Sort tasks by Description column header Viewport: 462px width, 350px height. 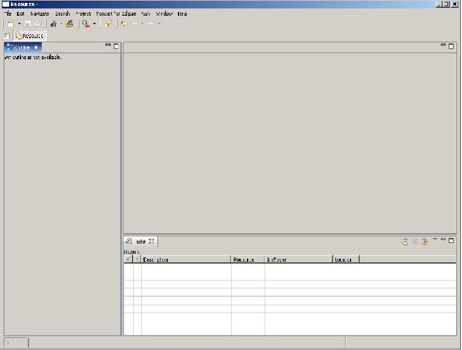point(186,259)
